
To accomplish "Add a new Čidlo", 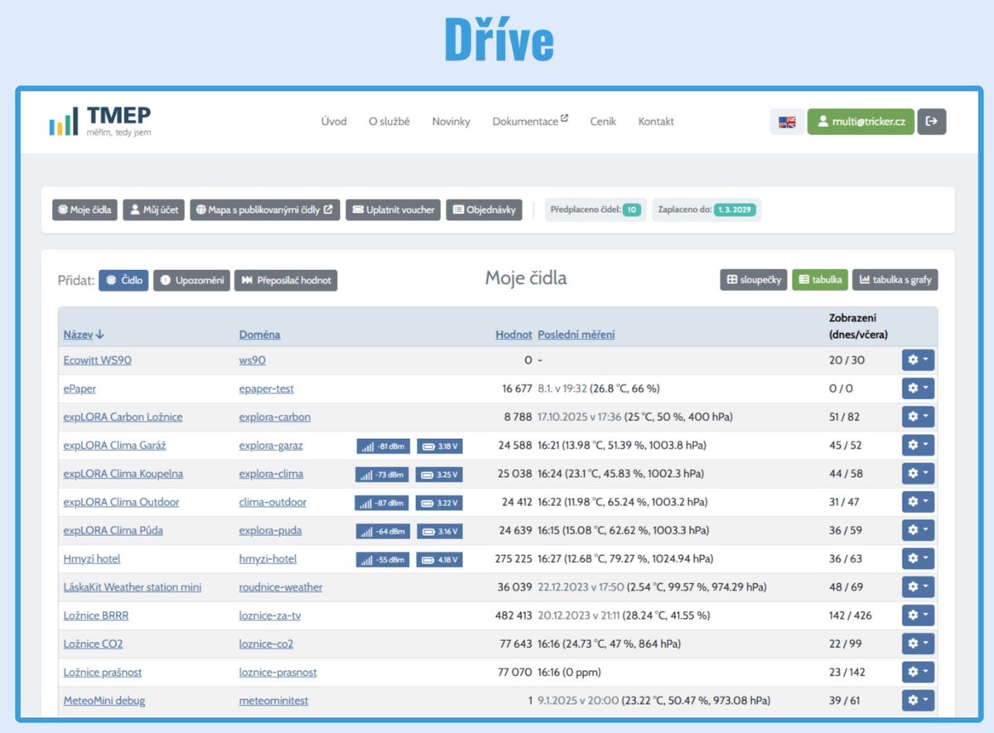I will (123, 280).
